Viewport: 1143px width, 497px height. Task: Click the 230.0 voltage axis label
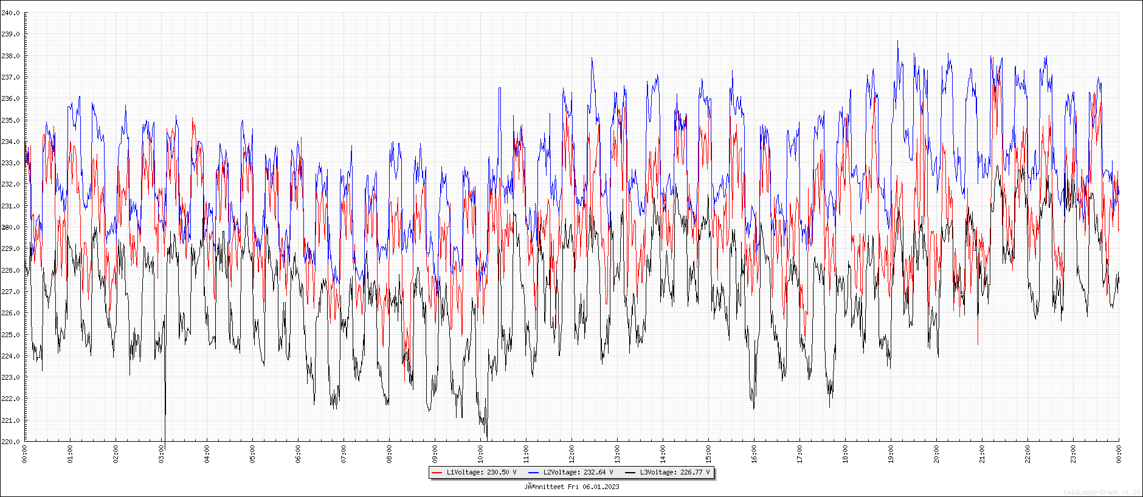pyautogui.click(x=10, y=227)
